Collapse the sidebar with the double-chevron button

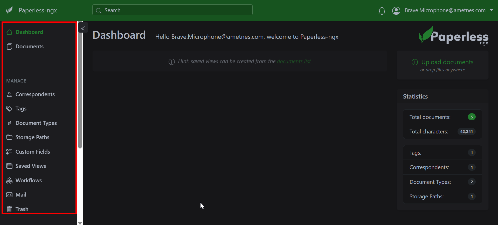(83, 28)
